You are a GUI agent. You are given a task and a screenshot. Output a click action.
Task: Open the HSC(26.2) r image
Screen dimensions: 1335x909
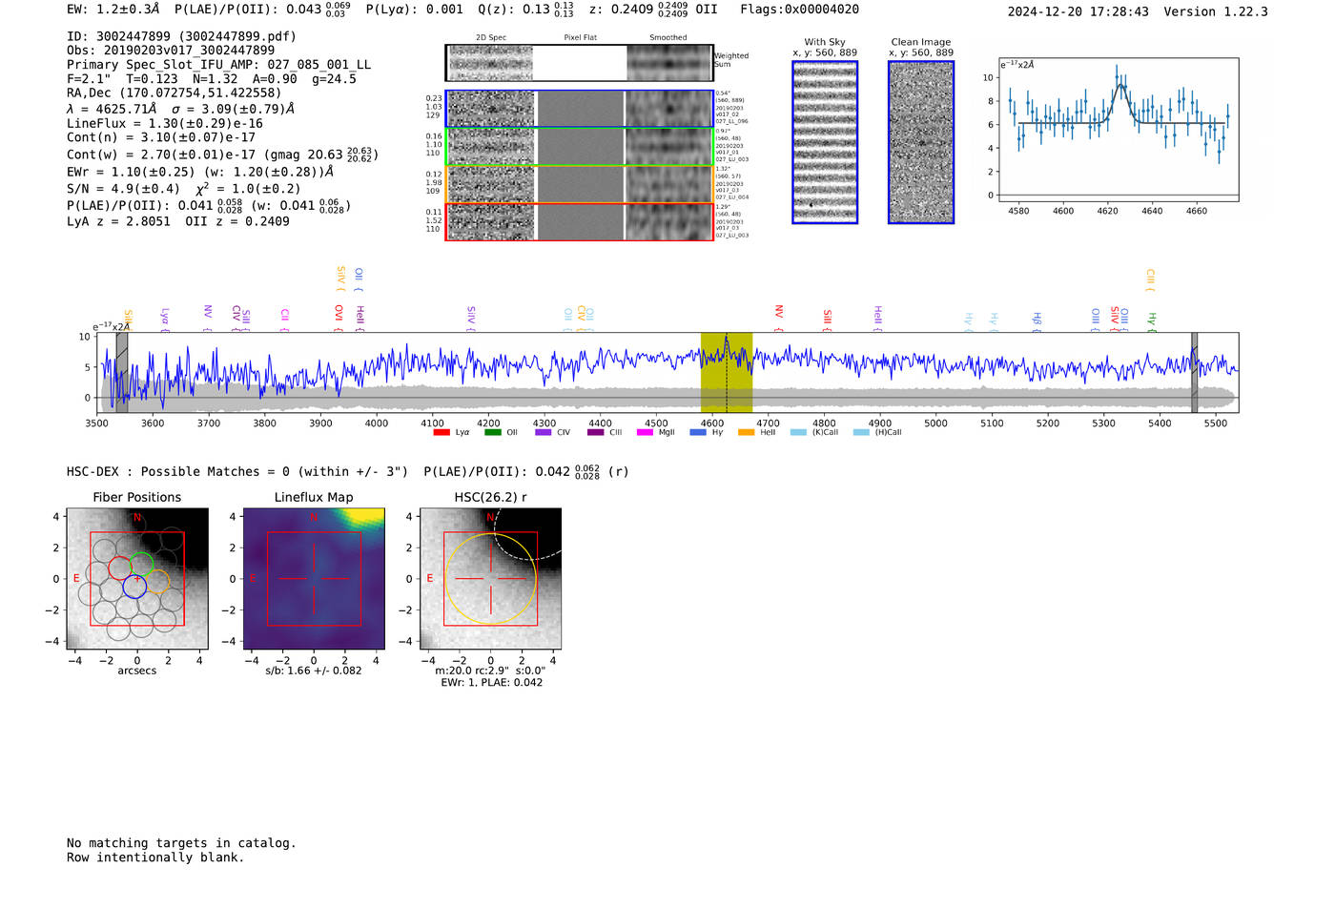pyautogui.click(x=490, y=579)
